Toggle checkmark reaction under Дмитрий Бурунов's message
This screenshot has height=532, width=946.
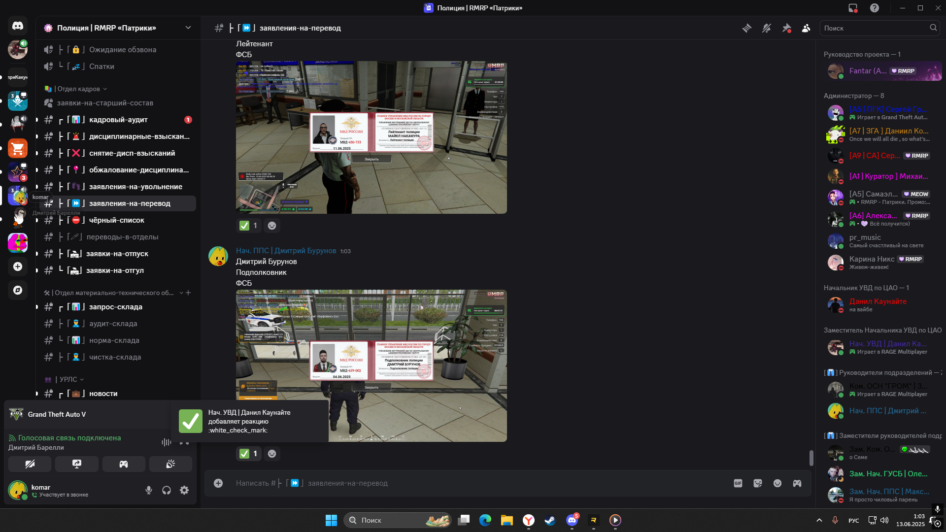tap(248, 454)
